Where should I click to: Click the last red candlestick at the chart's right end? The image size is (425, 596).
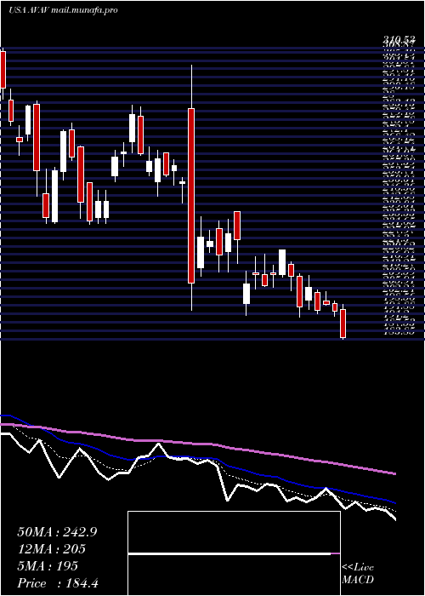coord(343,324)
